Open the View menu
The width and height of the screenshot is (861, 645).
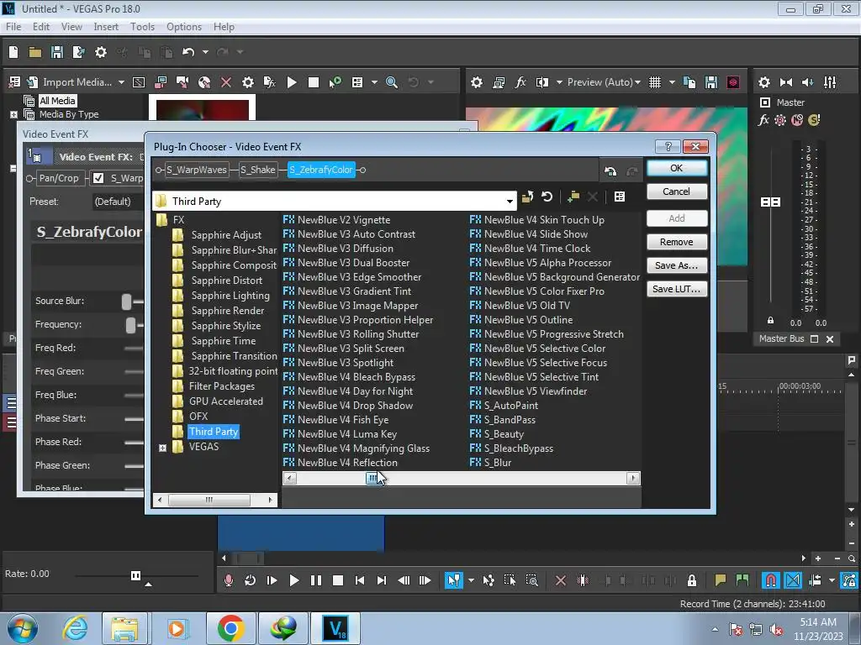click(71, 27)
